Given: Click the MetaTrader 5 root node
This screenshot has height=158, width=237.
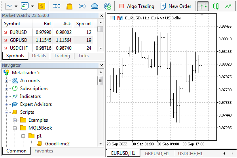Looking at the screenshot, I should point(26,73).
